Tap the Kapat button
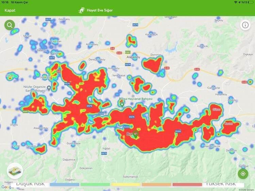Screen dimensions: 255x191 point(10,10)
